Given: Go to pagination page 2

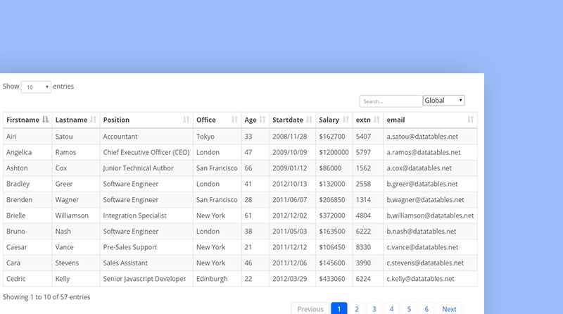Looking at the screenshot, I should (x=357, y=309).
